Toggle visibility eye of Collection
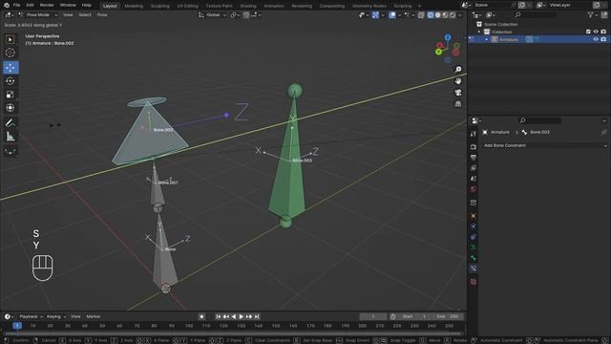This screenshot has width=611, height=344. click(596, 32)
